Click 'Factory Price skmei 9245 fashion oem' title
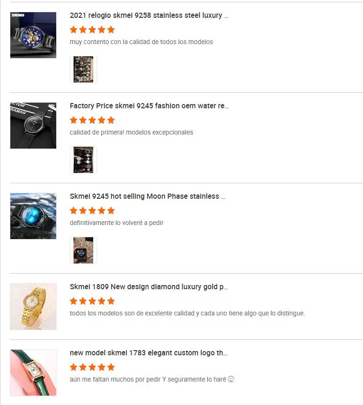The image size is (363, 405). [x=149, y=106]
